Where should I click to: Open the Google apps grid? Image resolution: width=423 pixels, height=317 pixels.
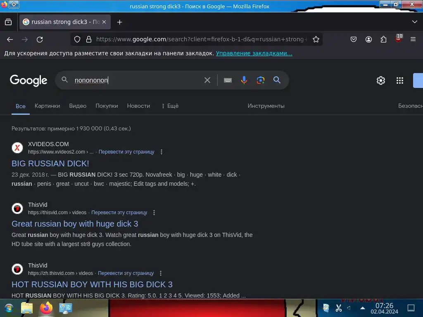[400, 80]
